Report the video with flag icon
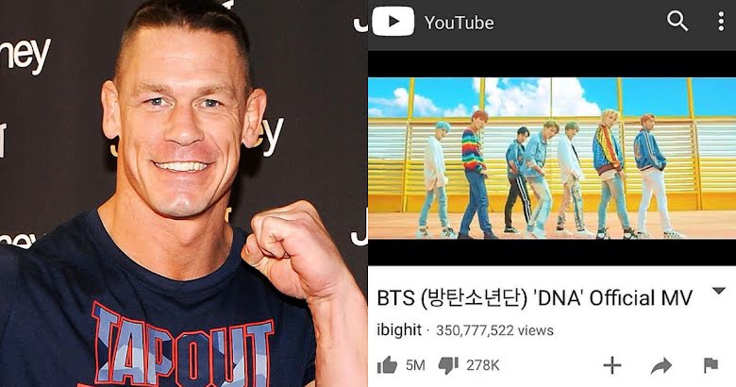Viewport: 736px width, 387px height. tap(711, 365)
